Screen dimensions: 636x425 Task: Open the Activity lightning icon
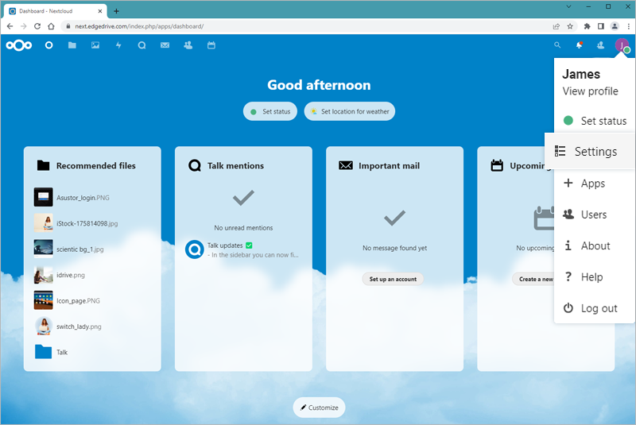[118, 45]
